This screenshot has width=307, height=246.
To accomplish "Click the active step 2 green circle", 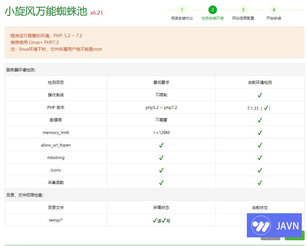I will pyautogui.click(x=212, y=10).
